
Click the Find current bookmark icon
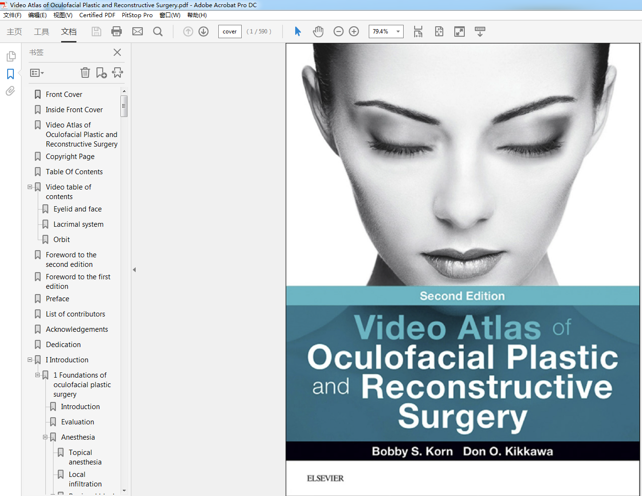tap(118, 73)
